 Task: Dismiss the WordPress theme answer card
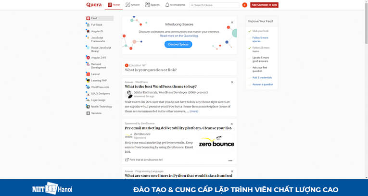pyautogui.click(x=232, y=82)
